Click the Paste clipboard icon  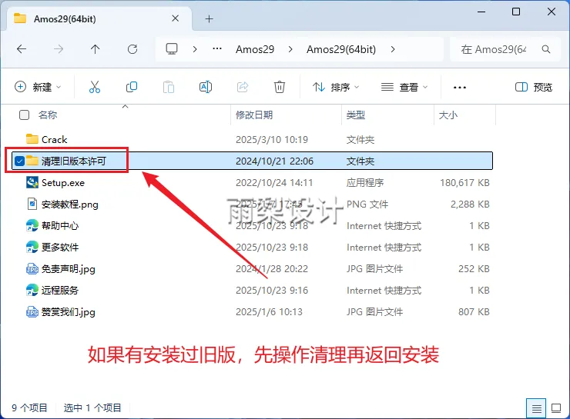tap(169, 87)
